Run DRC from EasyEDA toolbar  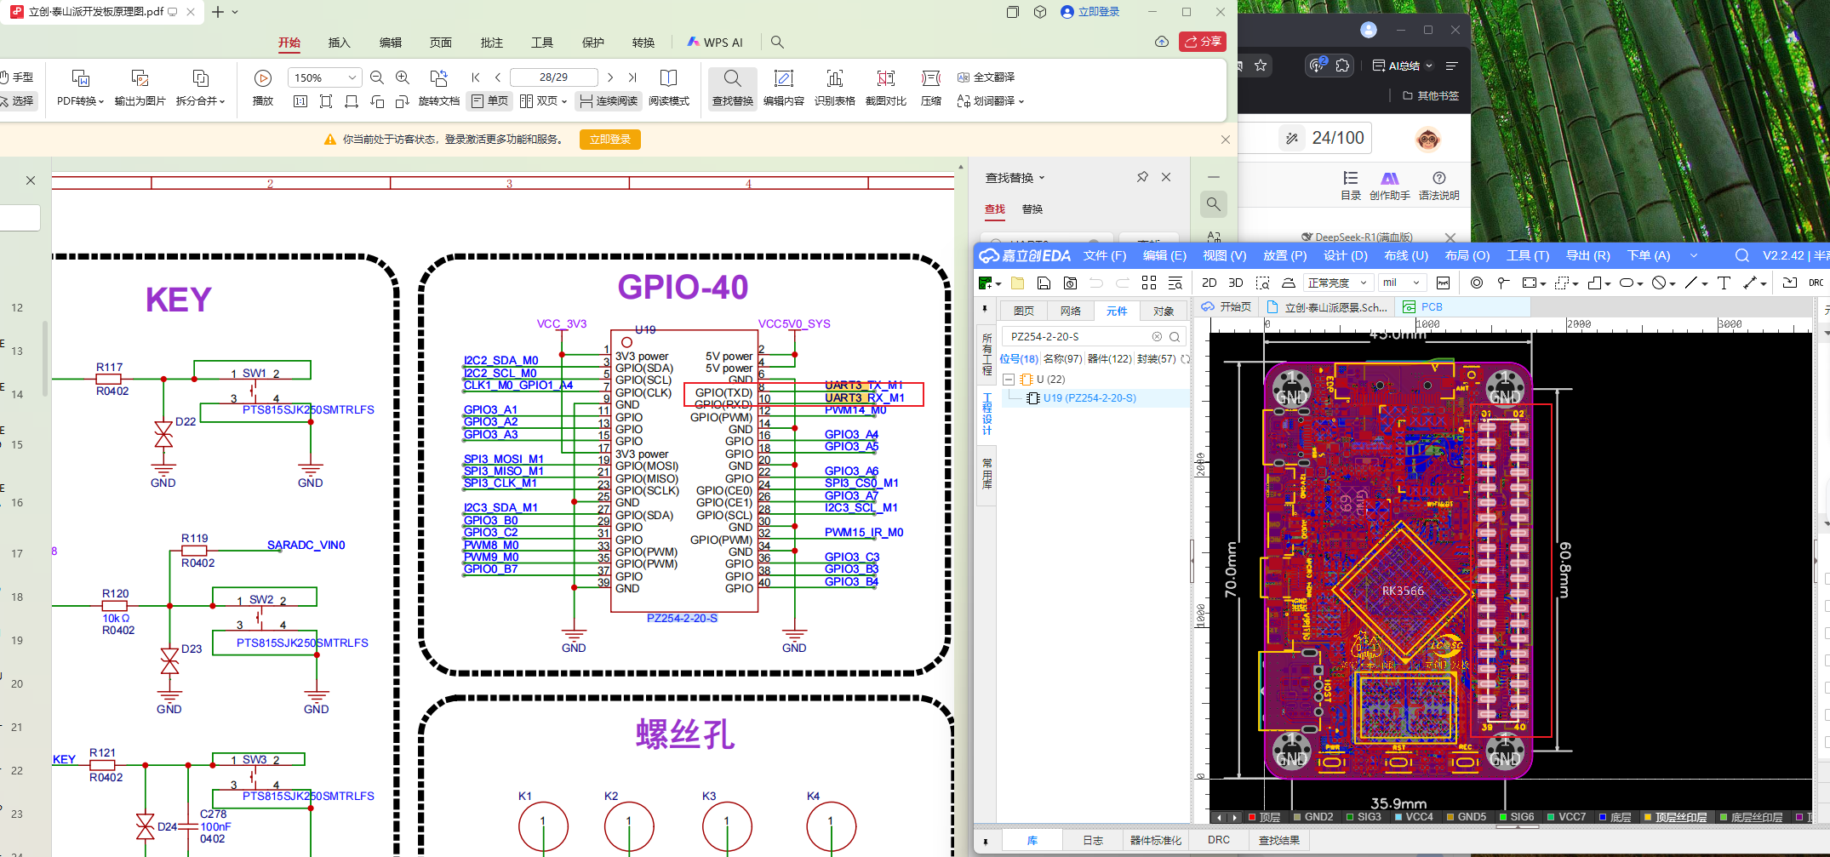click(1816, 283)
